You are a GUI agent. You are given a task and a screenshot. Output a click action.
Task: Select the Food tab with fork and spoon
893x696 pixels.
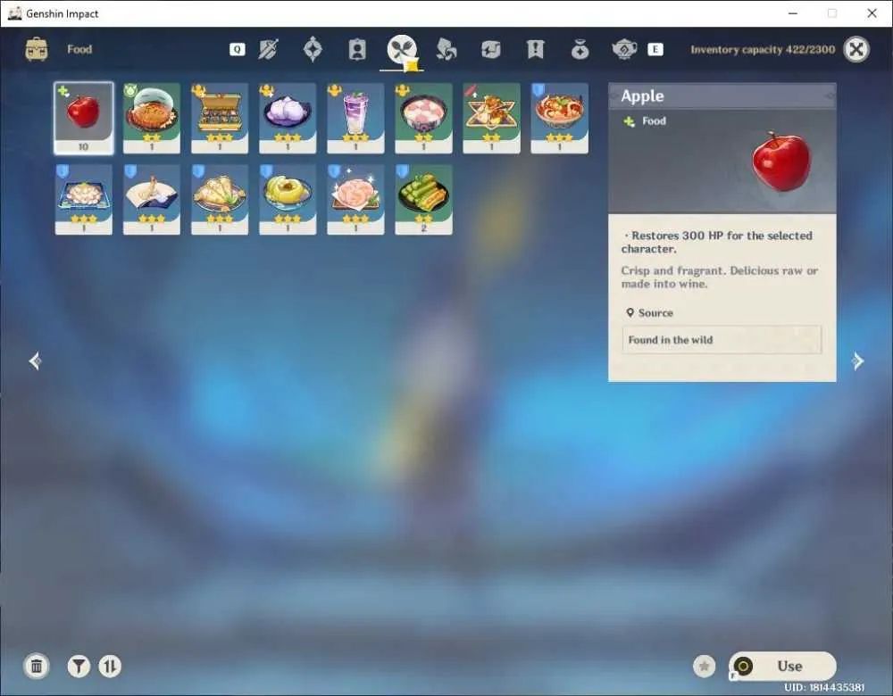click(402, 49)
